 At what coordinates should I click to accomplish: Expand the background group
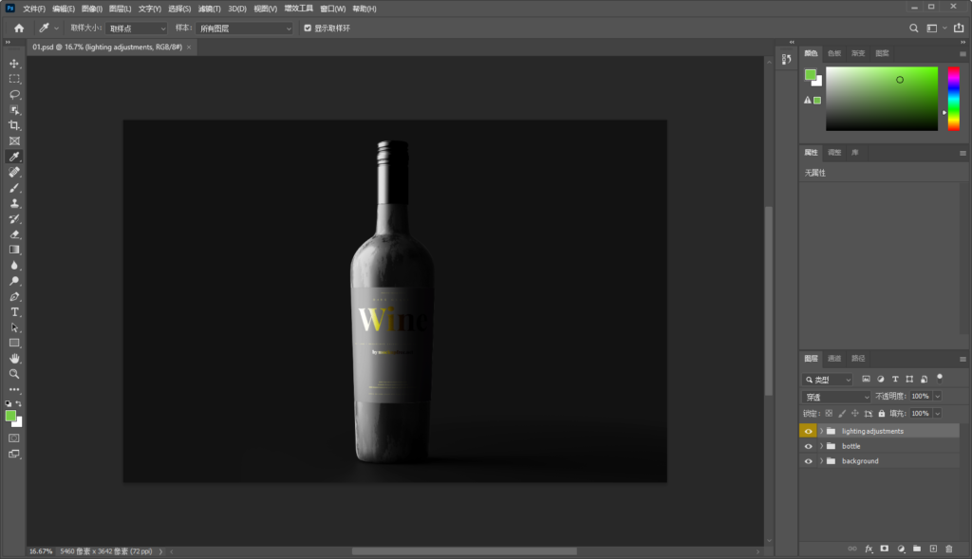(821, 461)
